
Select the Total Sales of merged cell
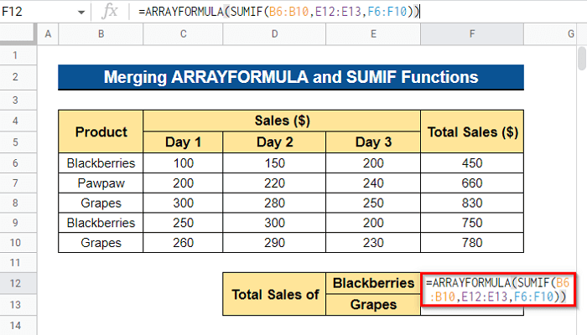coord(277,293)
